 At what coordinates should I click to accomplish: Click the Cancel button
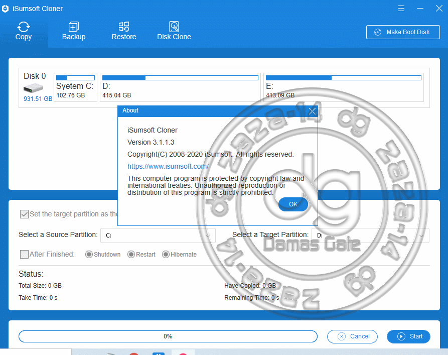point(352,336)
